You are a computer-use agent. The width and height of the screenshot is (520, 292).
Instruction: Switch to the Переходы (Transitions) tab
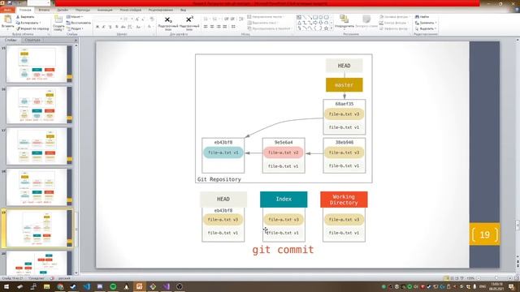83,10
